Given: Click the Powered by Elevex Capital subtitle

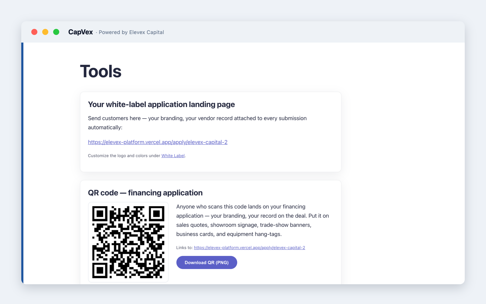Looking at the screenshot, I should (131, 32).
